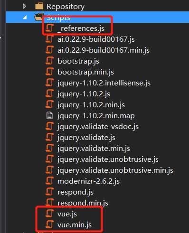The image size is (189, 233).
Task: Click the open Scripts folder icon
Action: (x=38, y=17)
